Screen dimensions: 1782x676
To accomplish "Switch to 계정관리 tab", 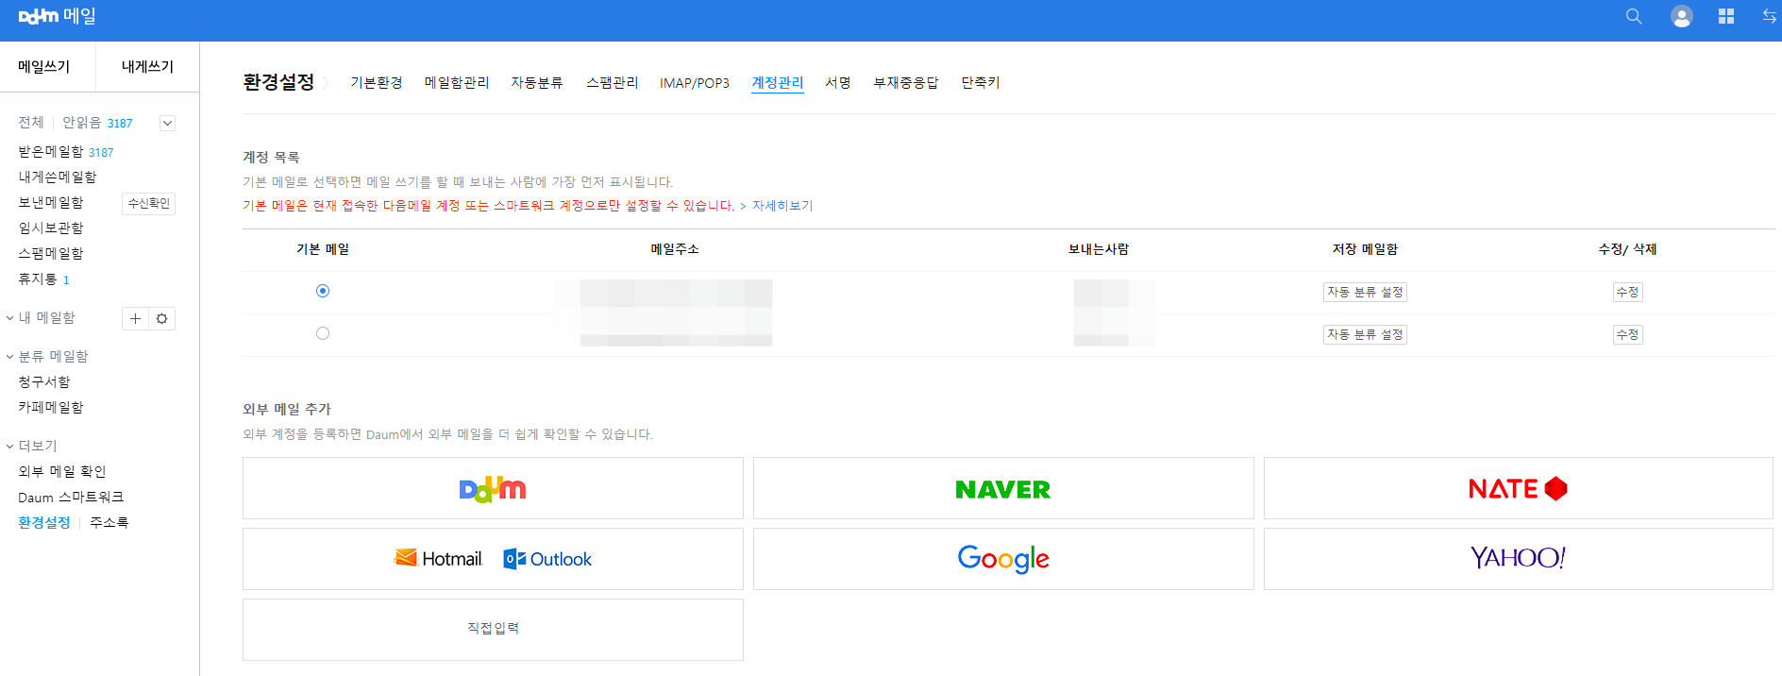I will pyautogui.click(x=778, y=83).
